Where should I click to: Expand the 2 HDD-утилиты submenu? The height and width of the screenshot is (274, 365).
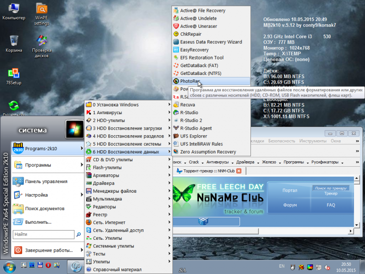(129, 121)
